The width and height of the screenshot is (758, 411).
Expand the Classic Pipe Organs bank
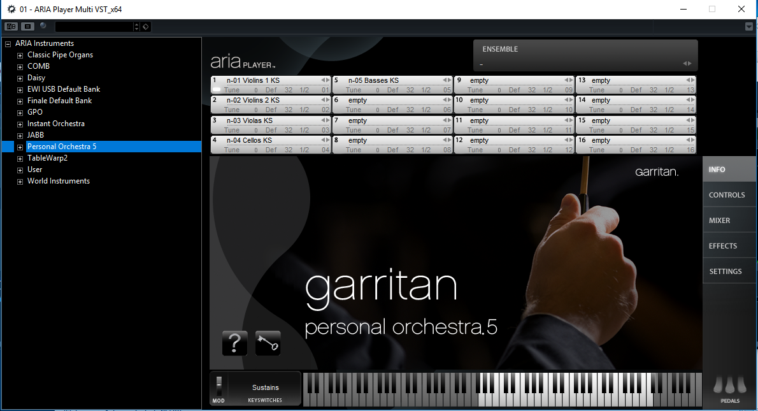[x=20, y=55]
